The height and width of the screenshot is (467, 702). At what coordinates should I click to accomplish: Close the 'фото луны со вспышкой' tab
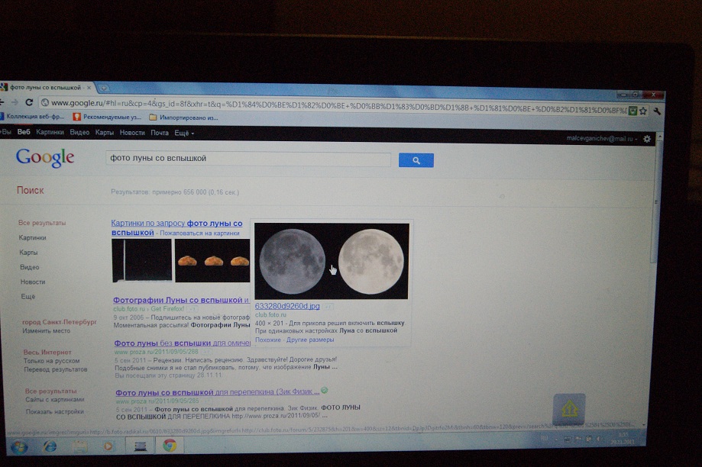(89, 88)
